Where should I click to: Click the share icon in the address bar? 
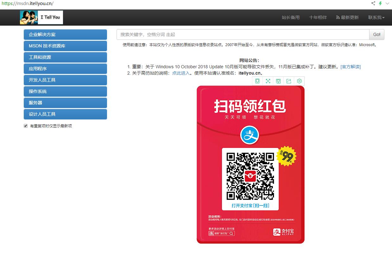373,3
